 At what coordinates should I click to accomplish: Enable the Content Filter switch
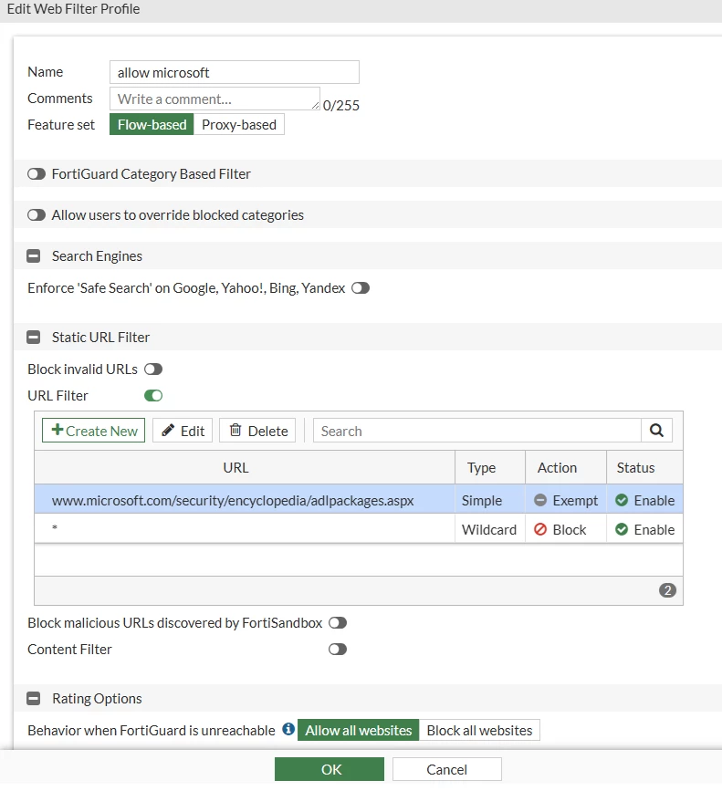(x=338, y=650)
